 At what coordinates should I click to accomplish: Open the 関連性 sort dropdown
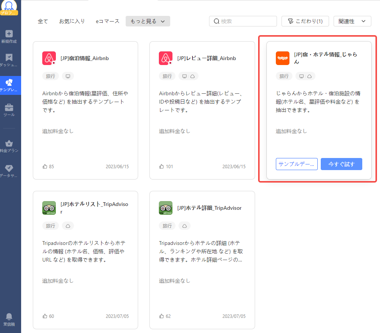coord(352,21)
